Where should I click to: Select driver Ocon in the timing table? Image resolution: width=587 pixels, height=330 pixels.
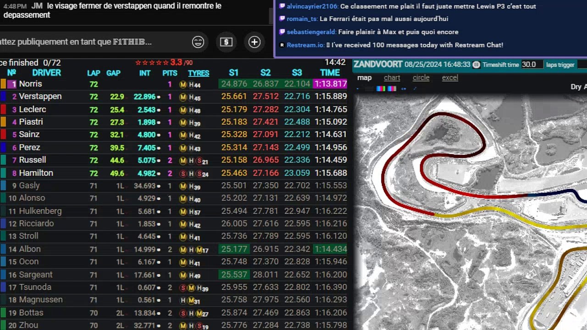pos(28,261)
